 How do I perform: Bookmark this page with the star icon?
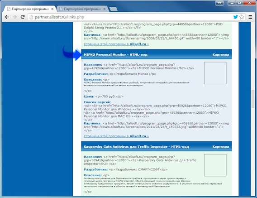[242, 17]
